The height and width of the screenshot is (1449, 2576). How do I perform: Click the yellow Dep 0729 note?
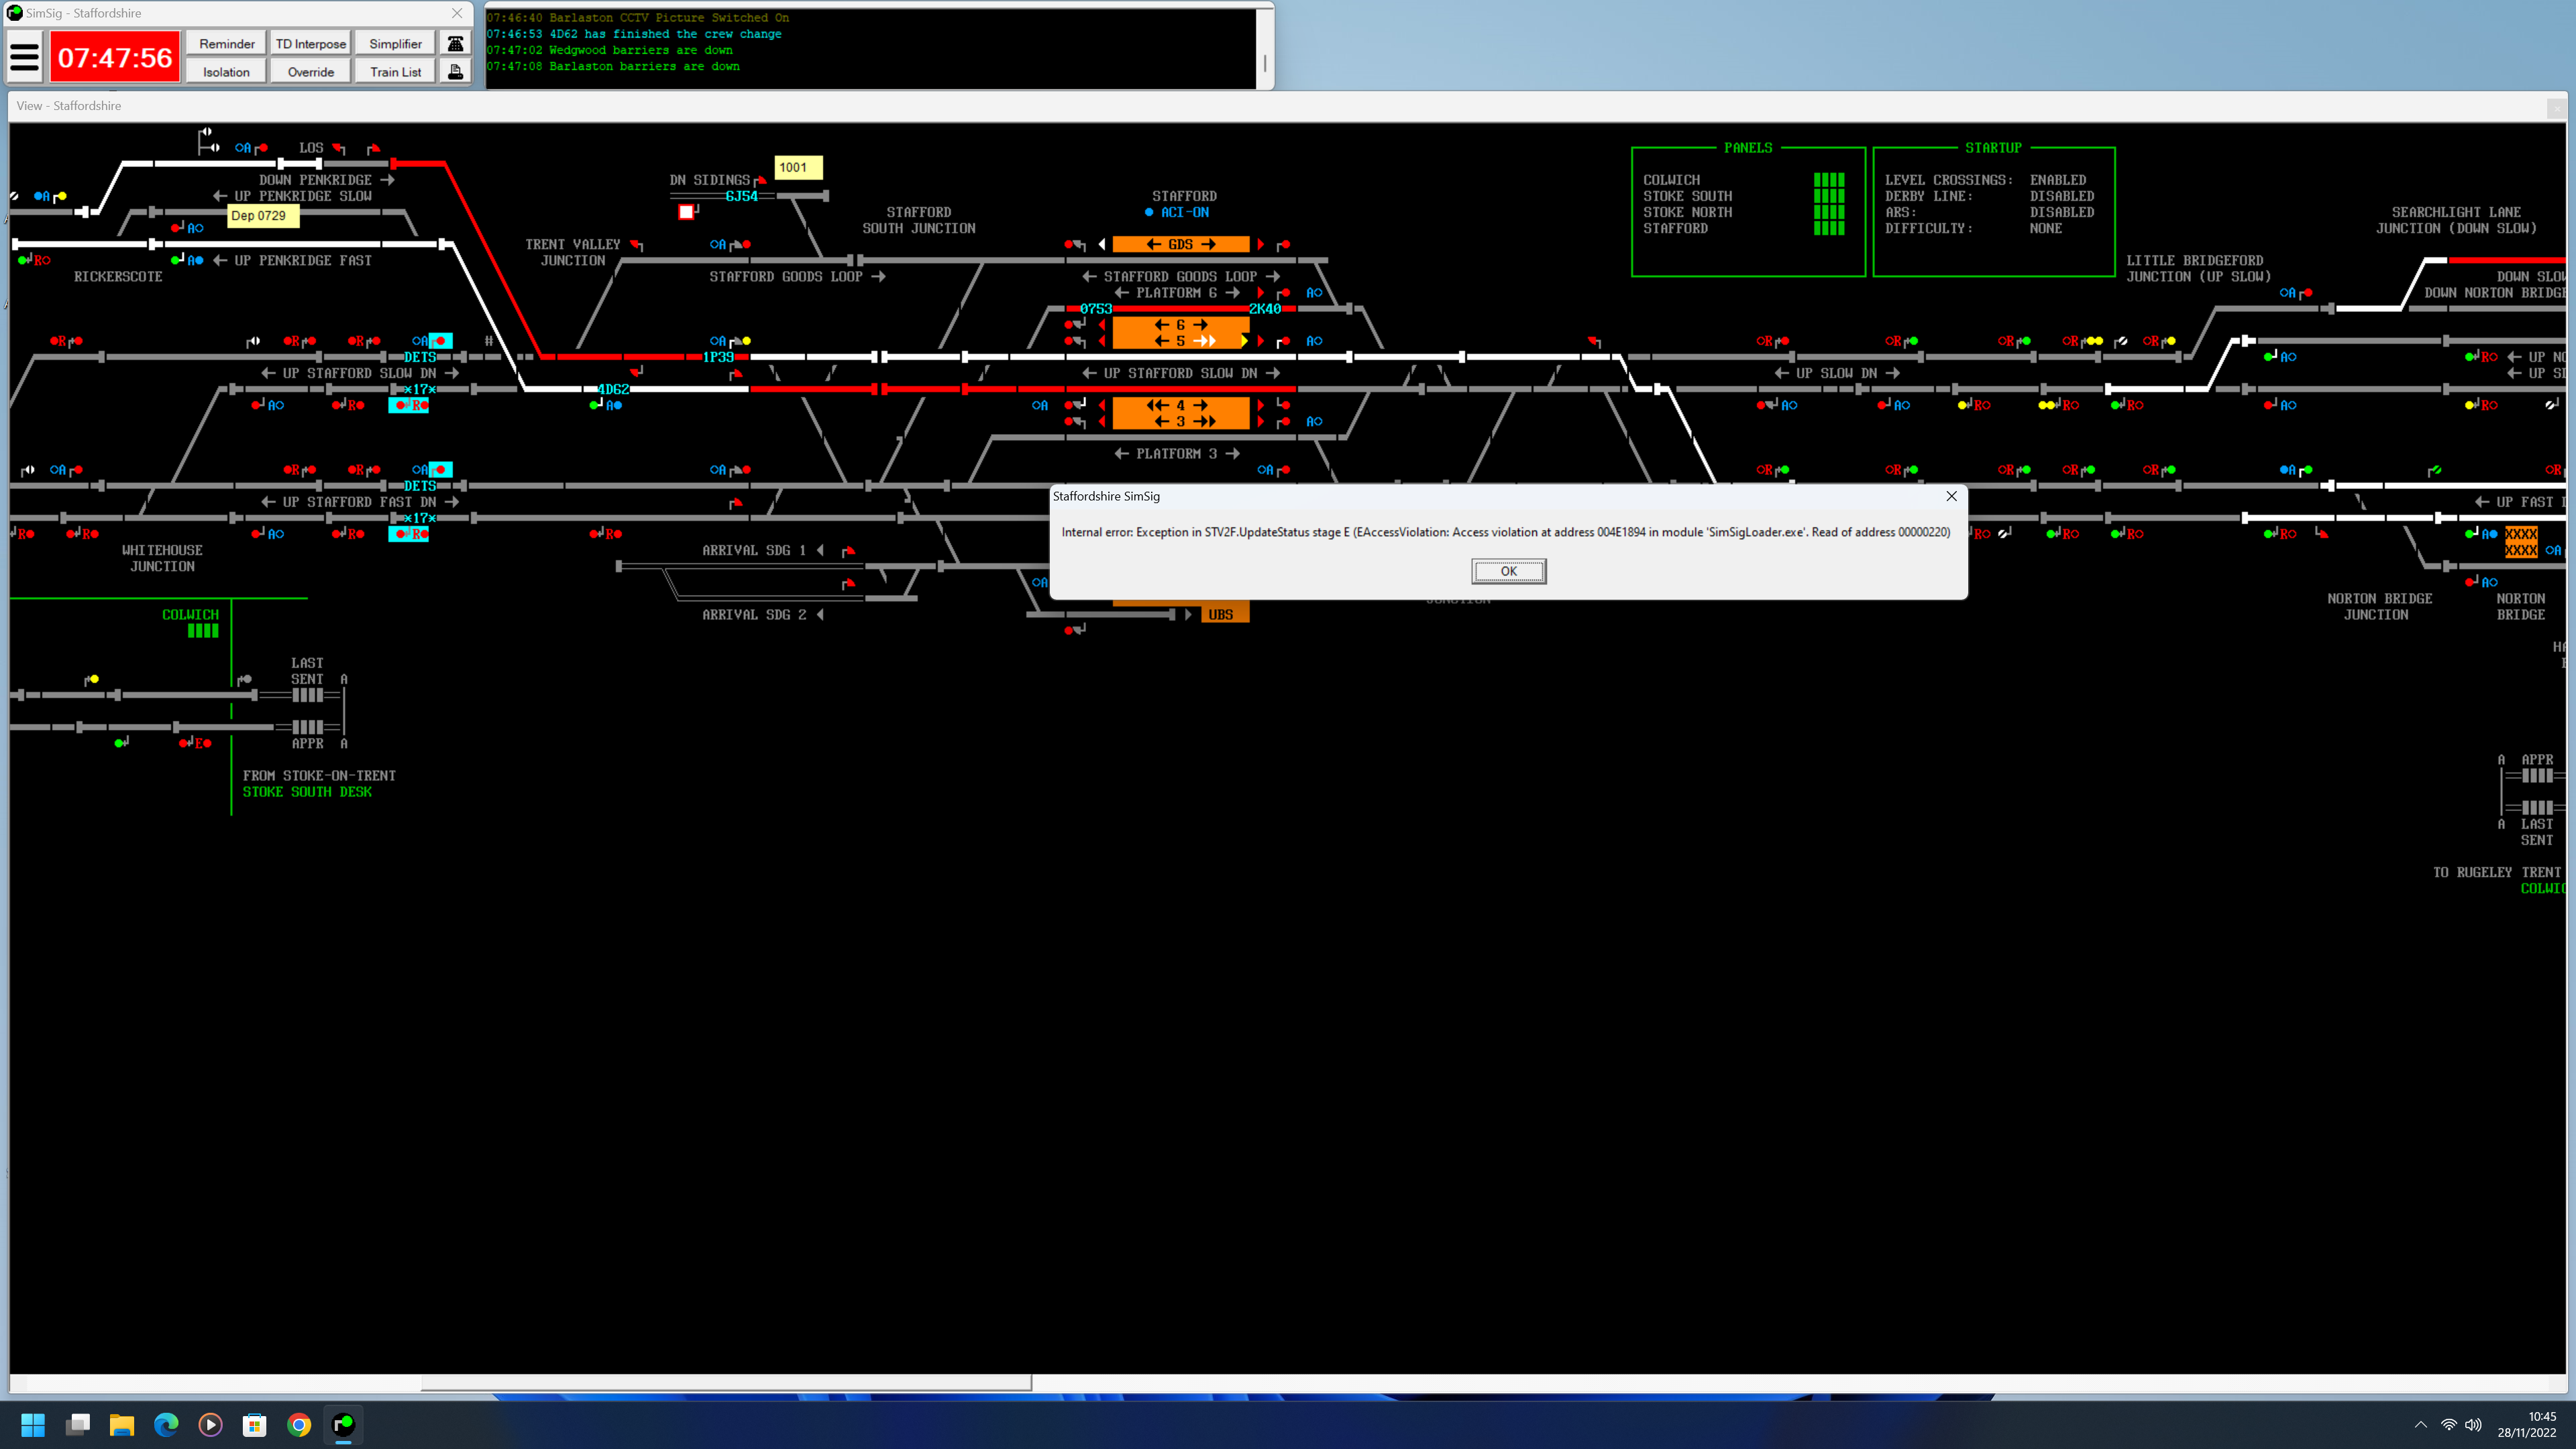click(x=263, y=215)
